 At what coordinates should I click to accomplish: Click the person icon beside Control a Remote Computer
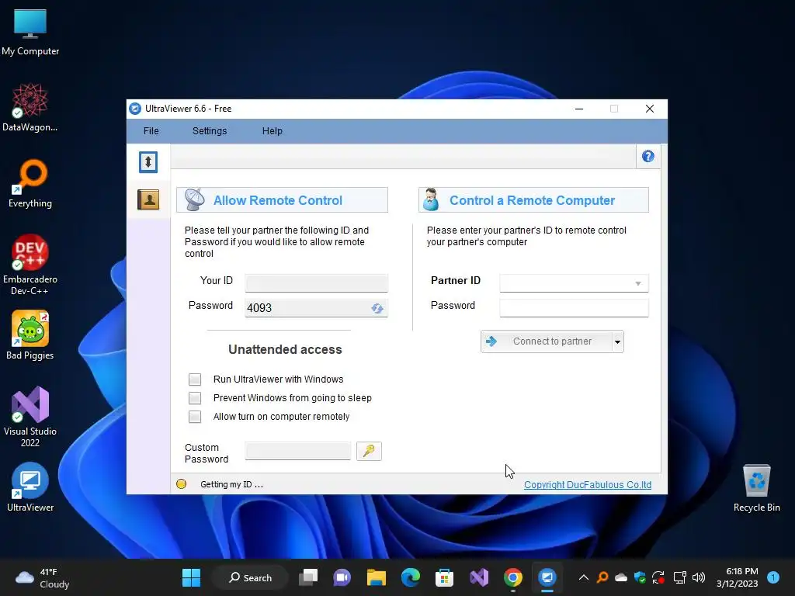[431, 199]
